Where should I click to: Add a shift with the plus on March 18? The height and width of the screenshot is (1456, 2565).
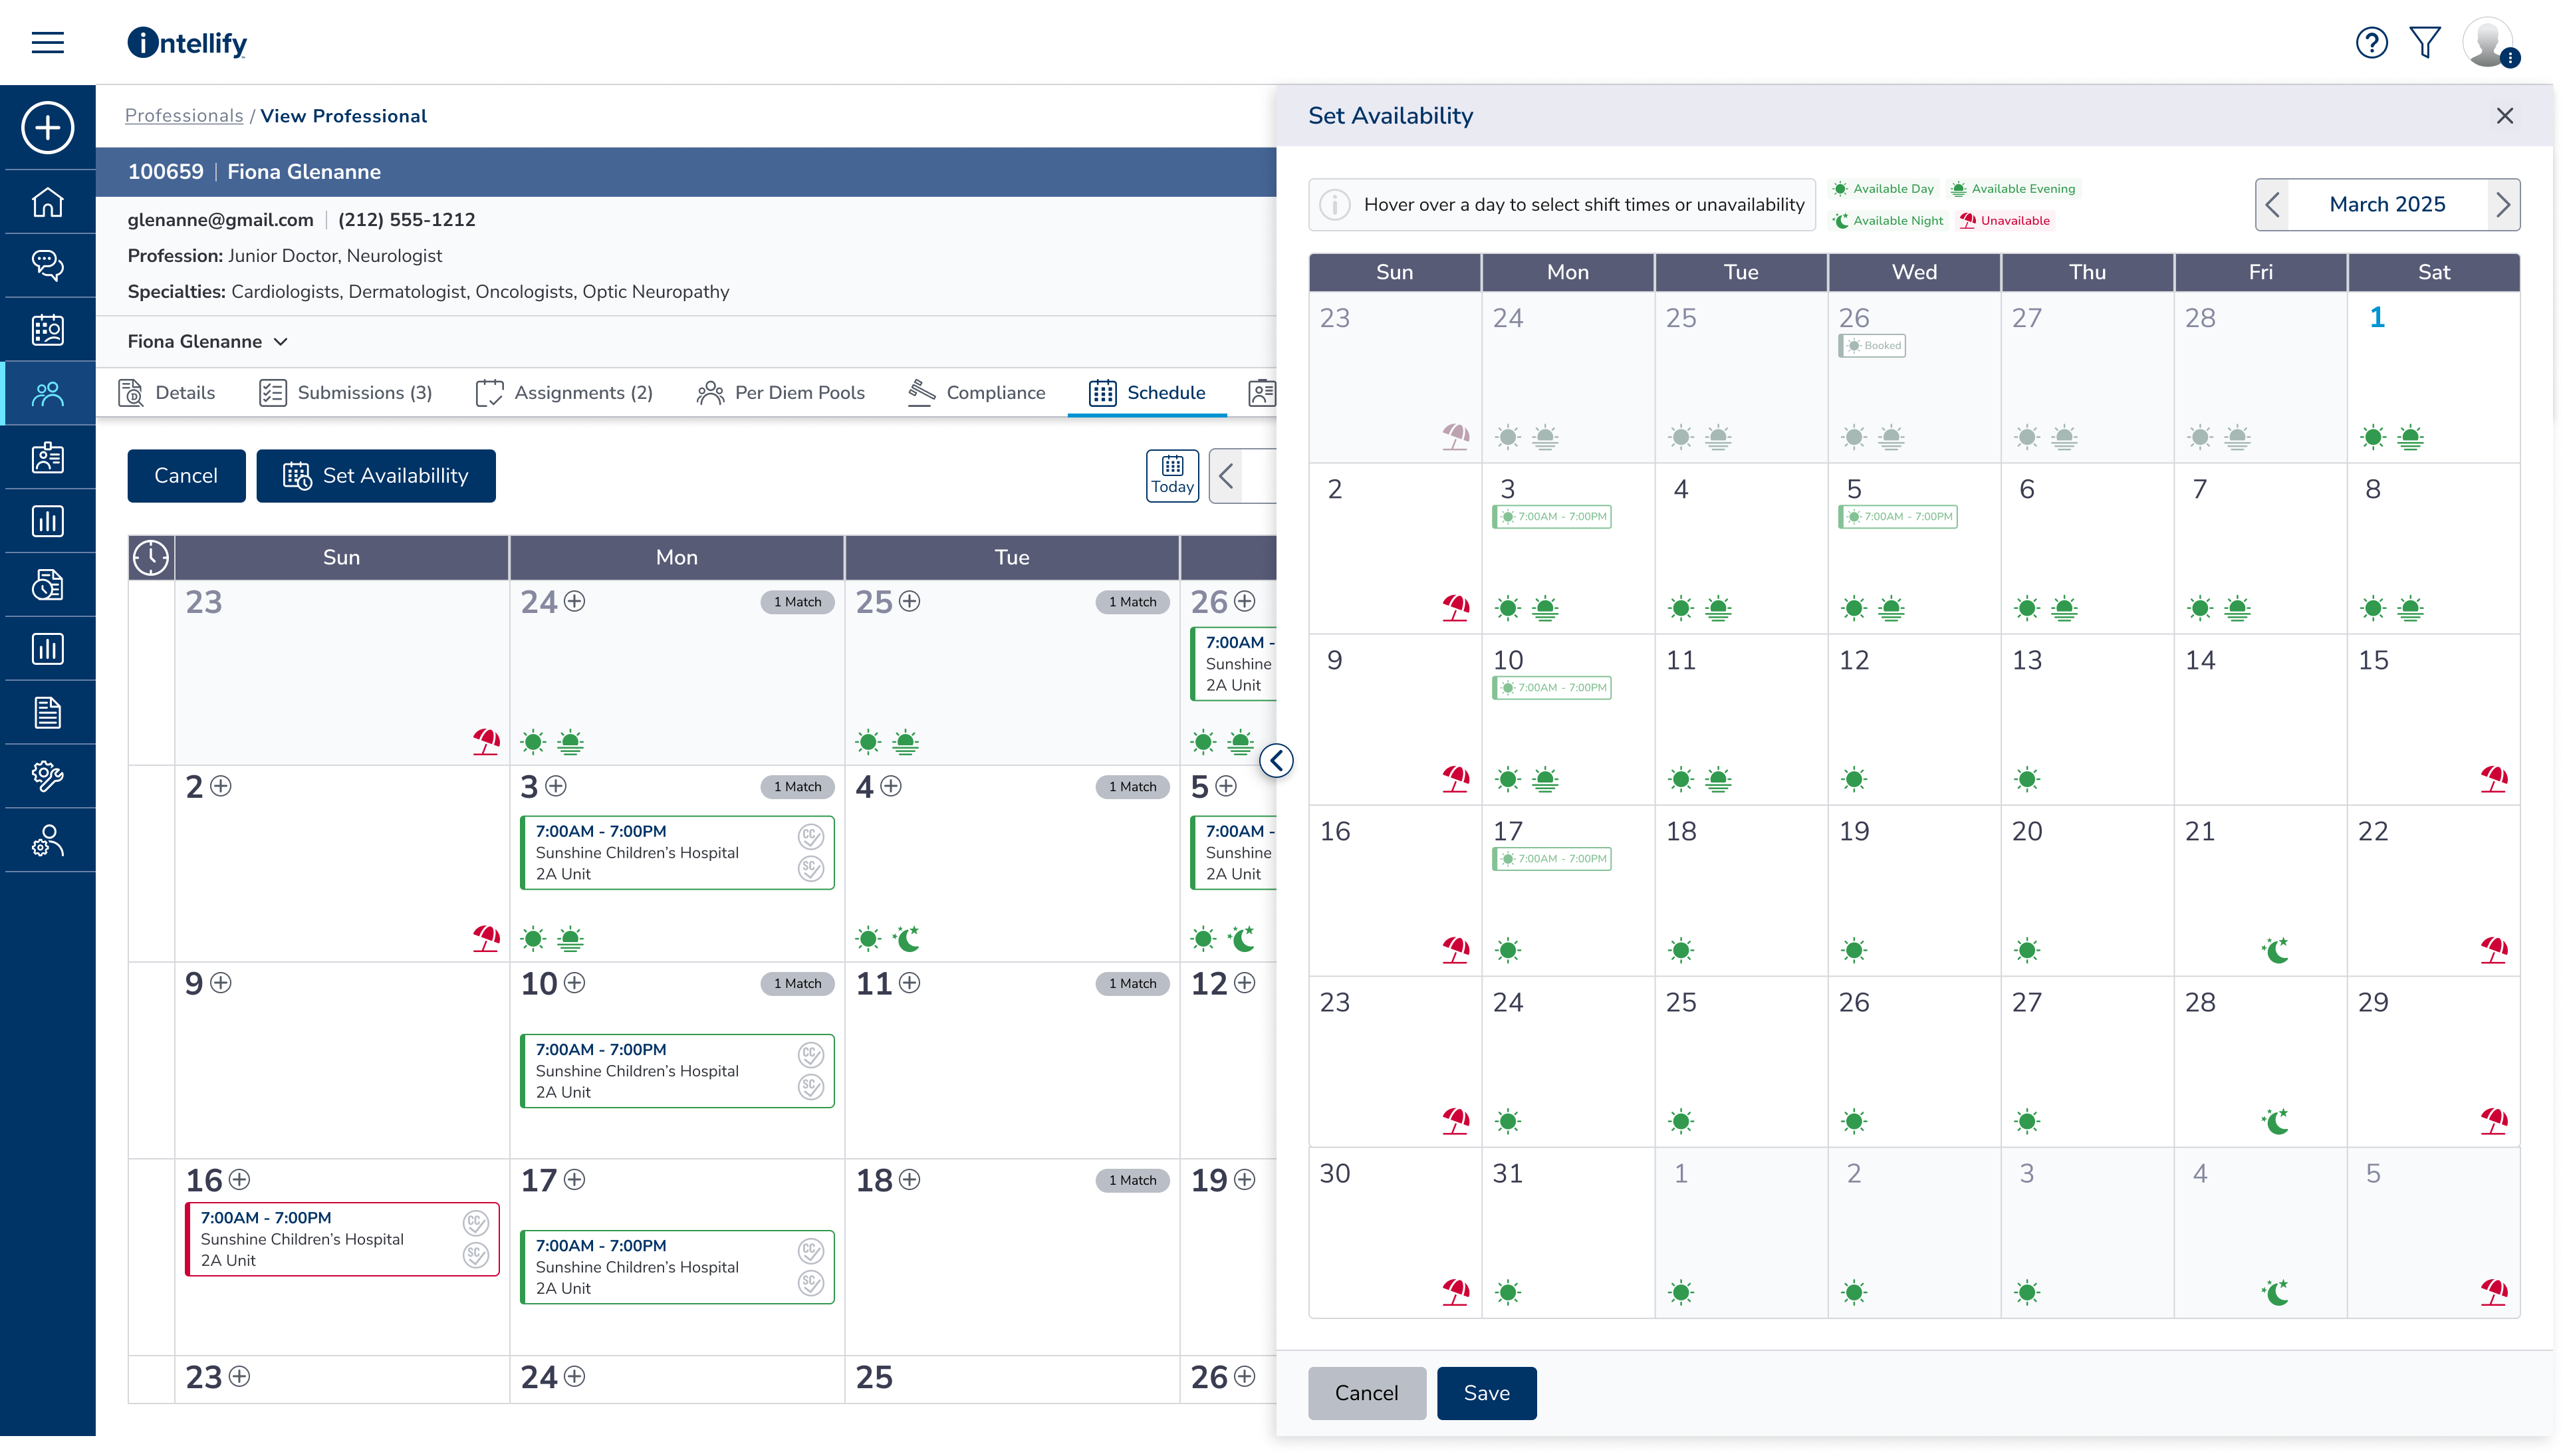(911, 1180)
